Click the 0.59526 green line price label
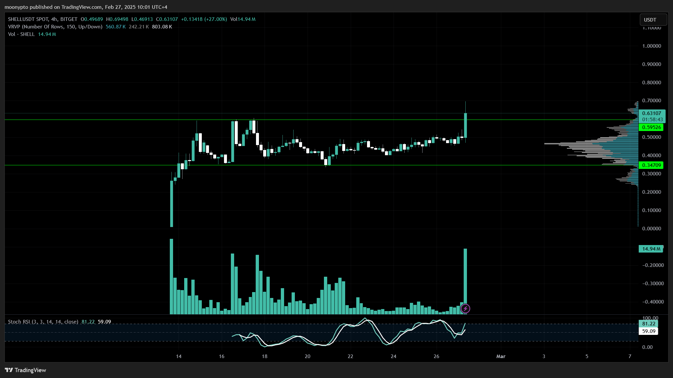Image resolution: width=673 pixels, height=378 pixels. tap(651, 127)
